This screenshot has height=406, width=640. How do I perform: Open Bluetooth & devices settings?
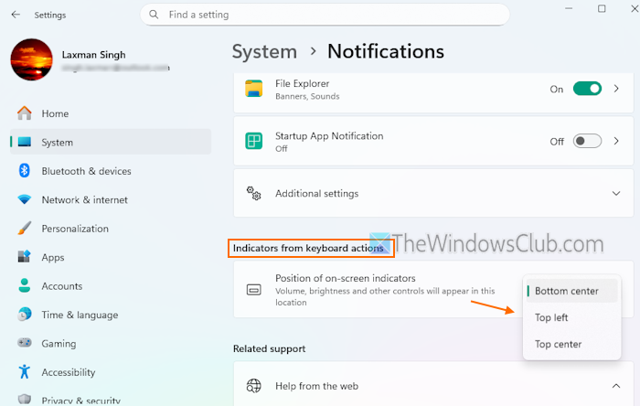111,171
